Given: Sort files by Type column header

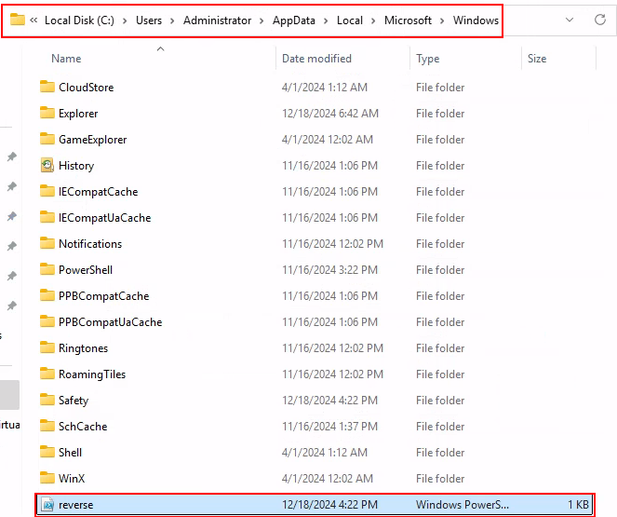Looking at the screenshot, I should point(428,59).
